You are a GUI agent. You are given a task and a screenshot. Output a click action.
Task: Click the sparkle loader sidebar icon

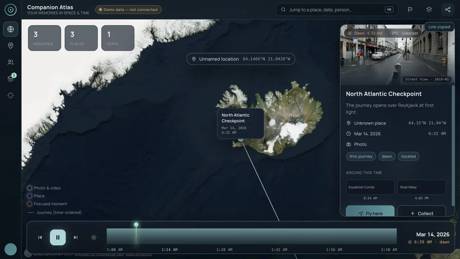11,95
